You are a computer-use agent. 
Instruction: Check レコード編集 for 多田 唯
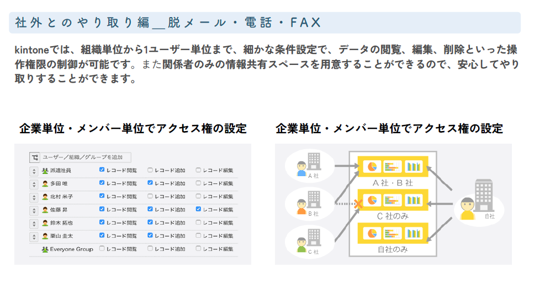click(x=198, y=183)
